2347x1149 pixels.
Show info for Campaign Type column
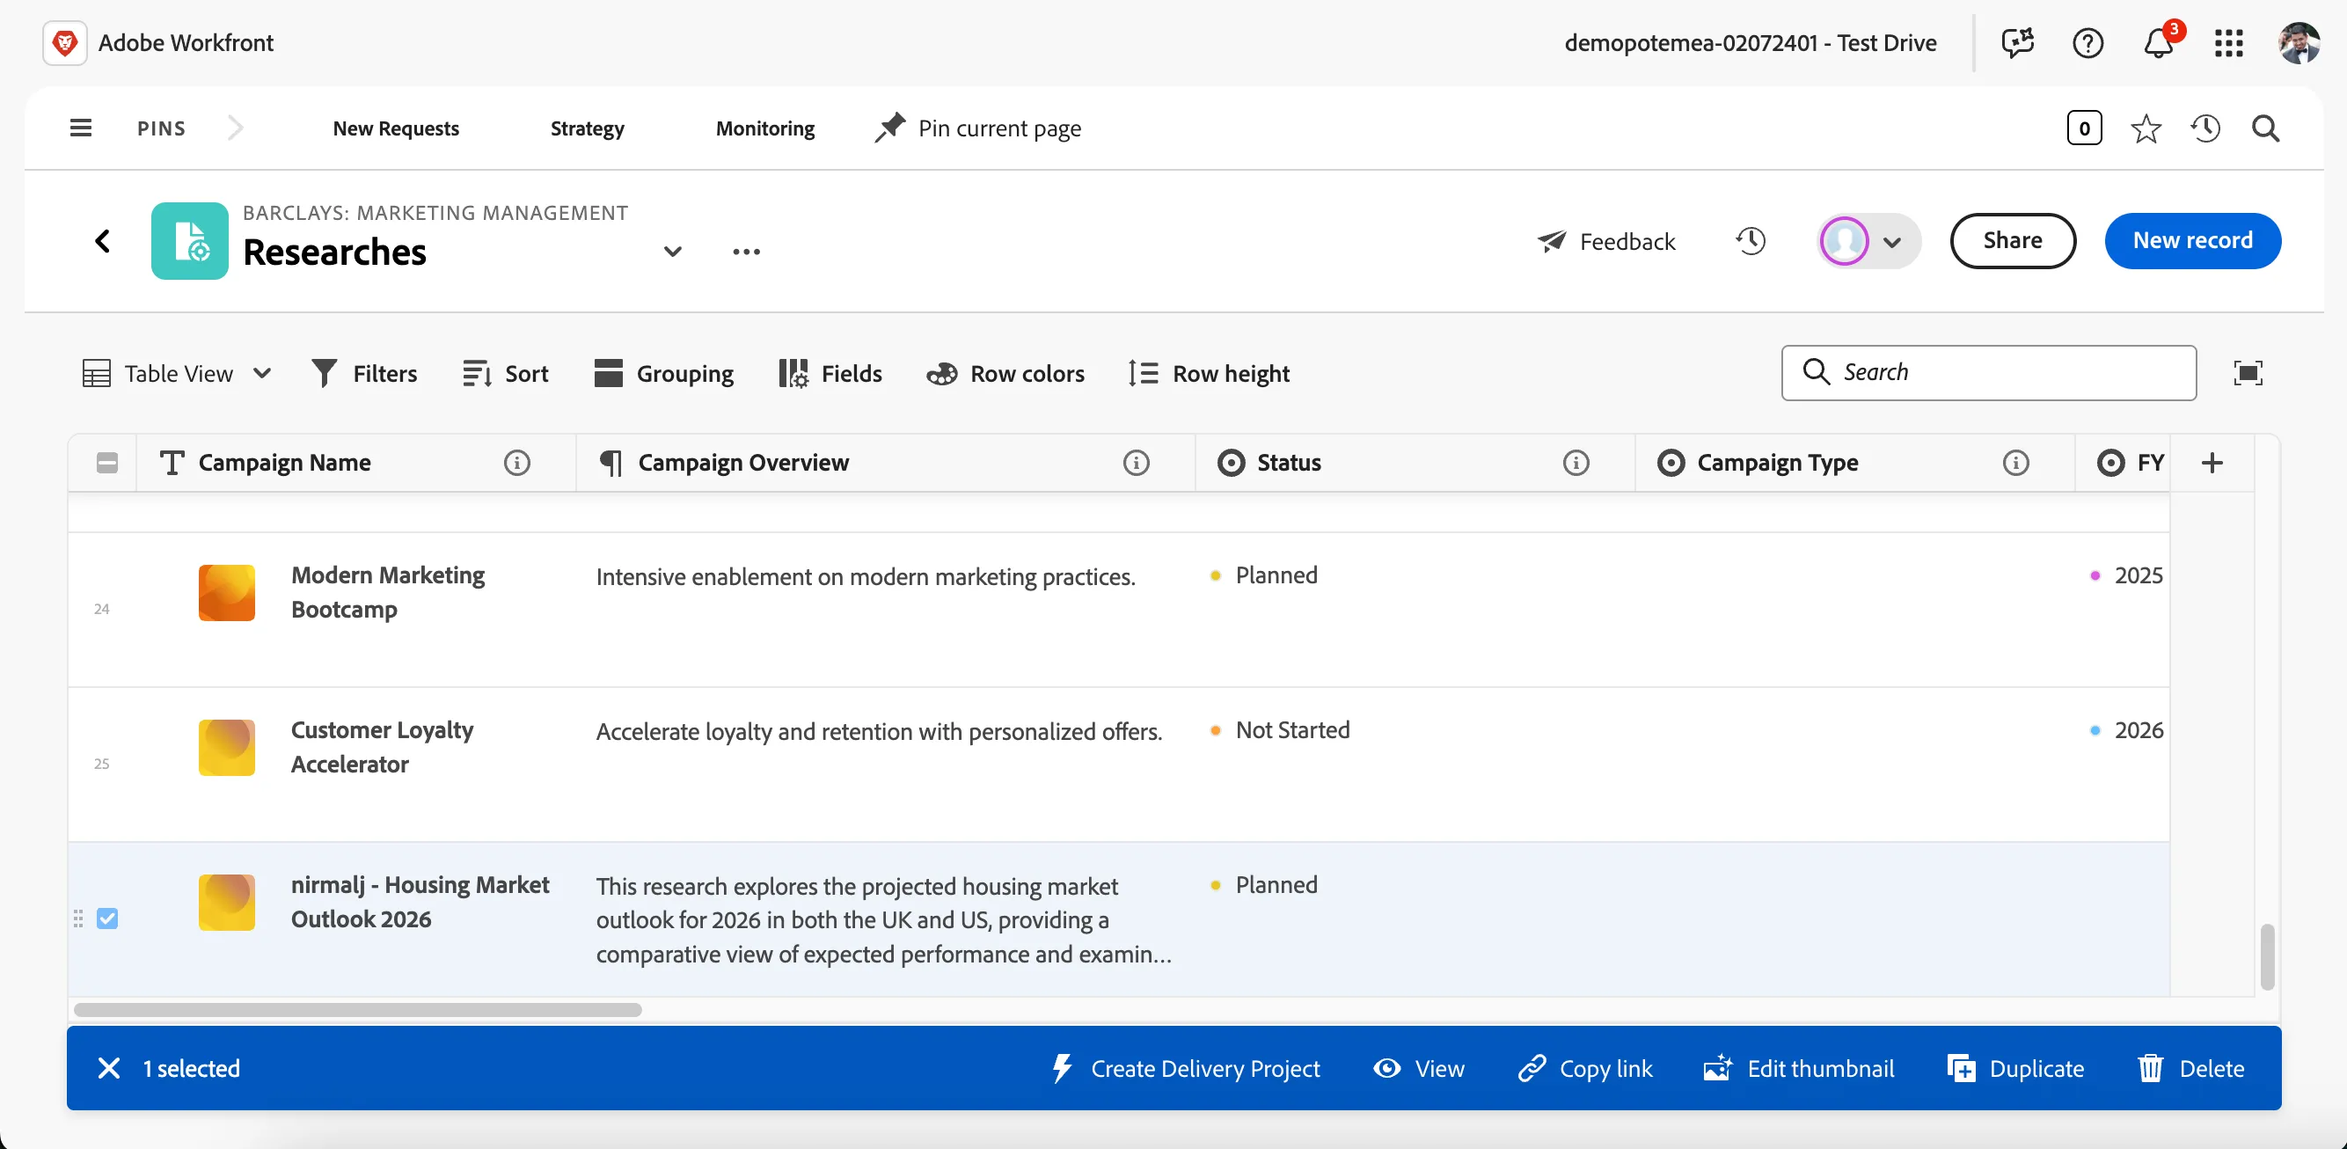2015,463
